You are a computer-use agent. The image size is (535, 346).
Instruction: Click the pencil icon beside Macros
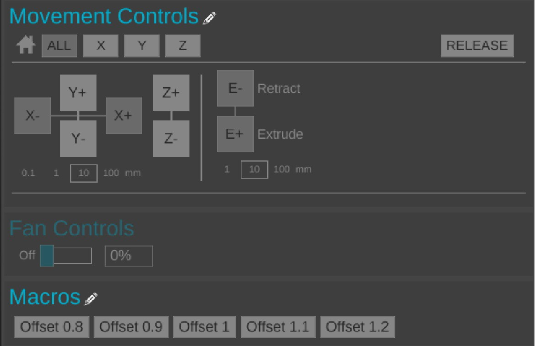point(91,299)
